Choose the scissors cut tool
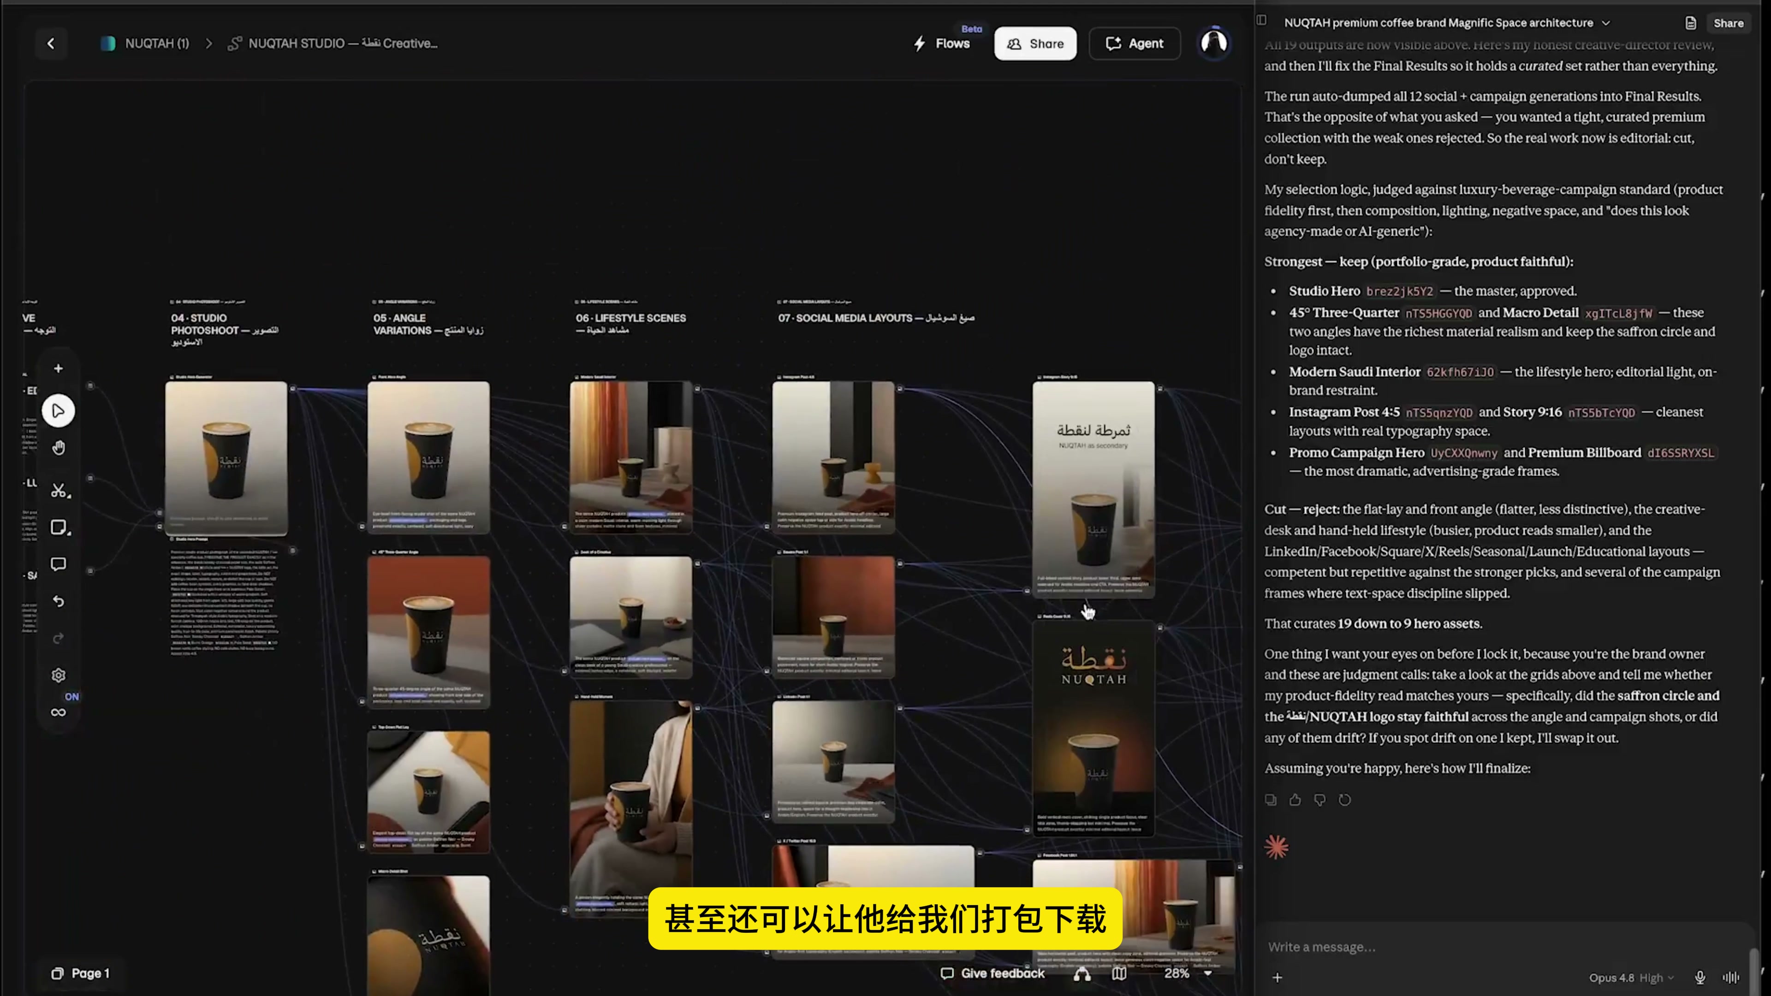The width and height of the screenshot is (1771, 996). tap(59, 491)
